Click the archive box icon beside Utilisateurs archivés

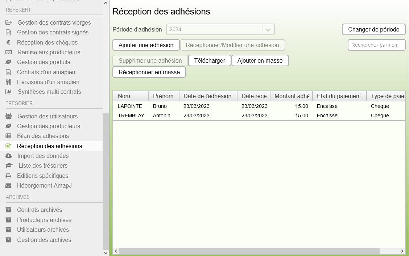(8, 230)
